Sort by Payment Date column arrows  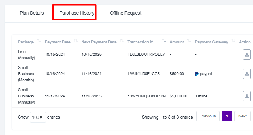point(75,40)
